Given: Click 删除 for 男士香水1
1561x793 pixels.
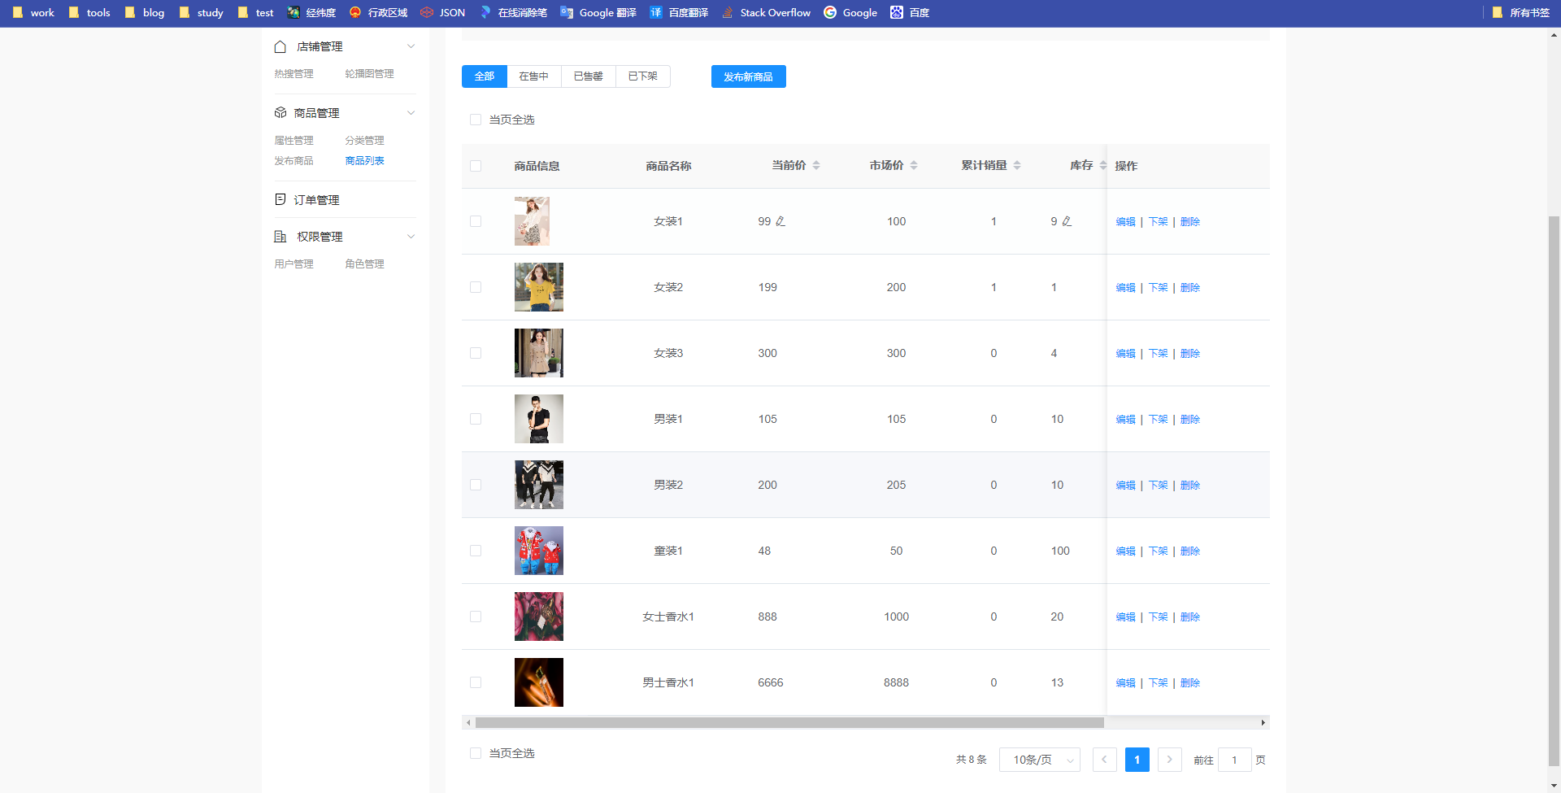Looking at the screenshot, I should coord(1189,682).
